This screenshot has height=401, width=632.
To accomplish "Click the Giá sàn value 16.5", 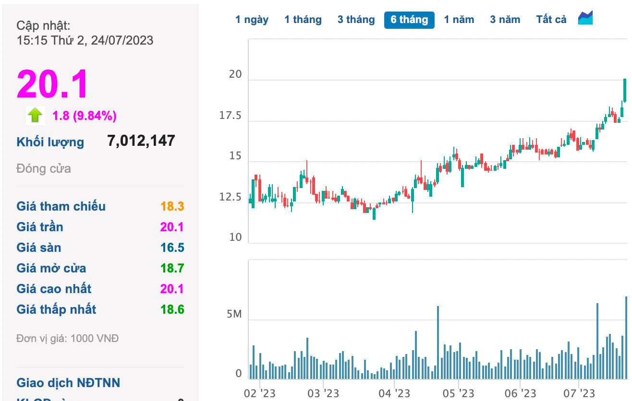I will tap(172, 248).
